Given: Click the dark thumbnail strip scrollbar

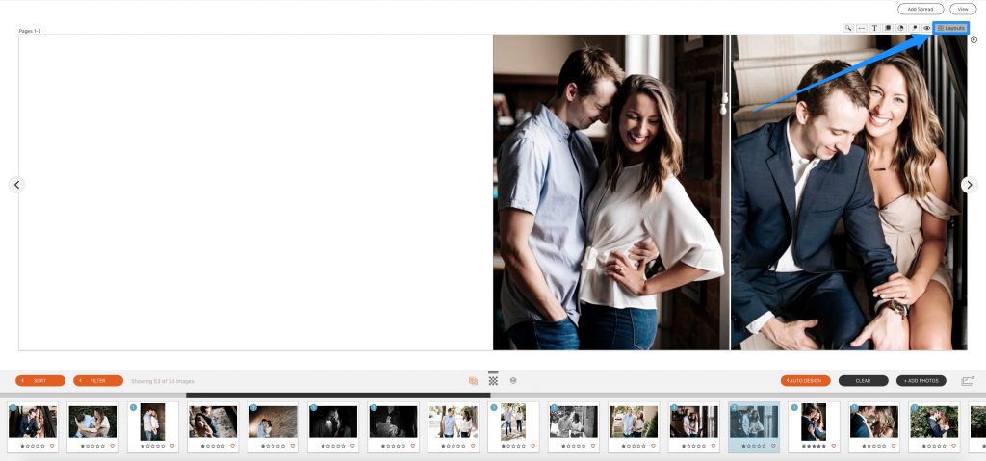Looking at the screenshot, I should pos(338,396).
